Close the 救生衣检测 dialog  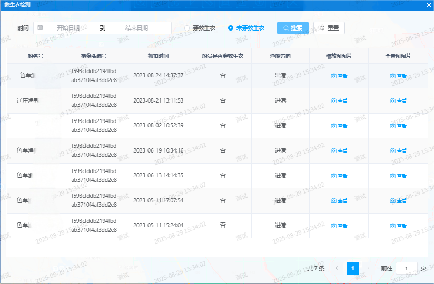coord(429,5)
